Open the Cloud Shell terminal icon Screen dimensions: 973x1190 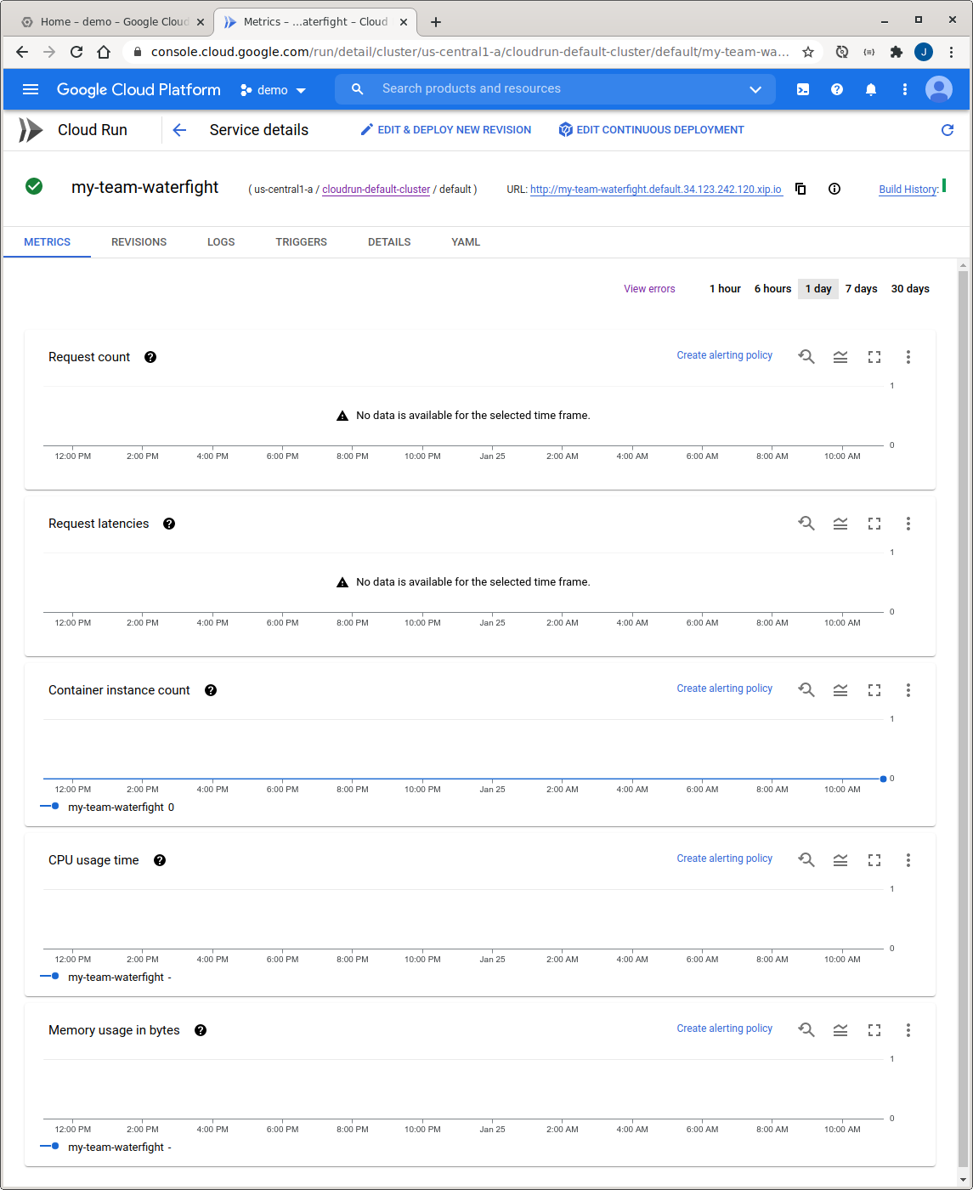click(x=802, y=89)
